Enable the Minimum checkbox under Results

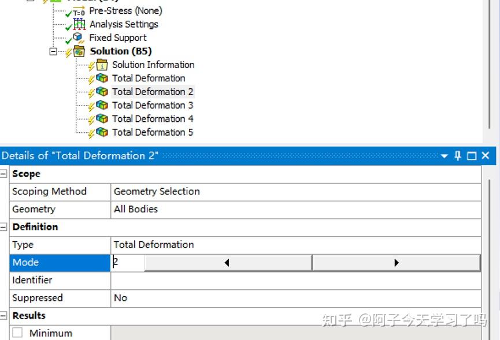(x=17, y=333)
